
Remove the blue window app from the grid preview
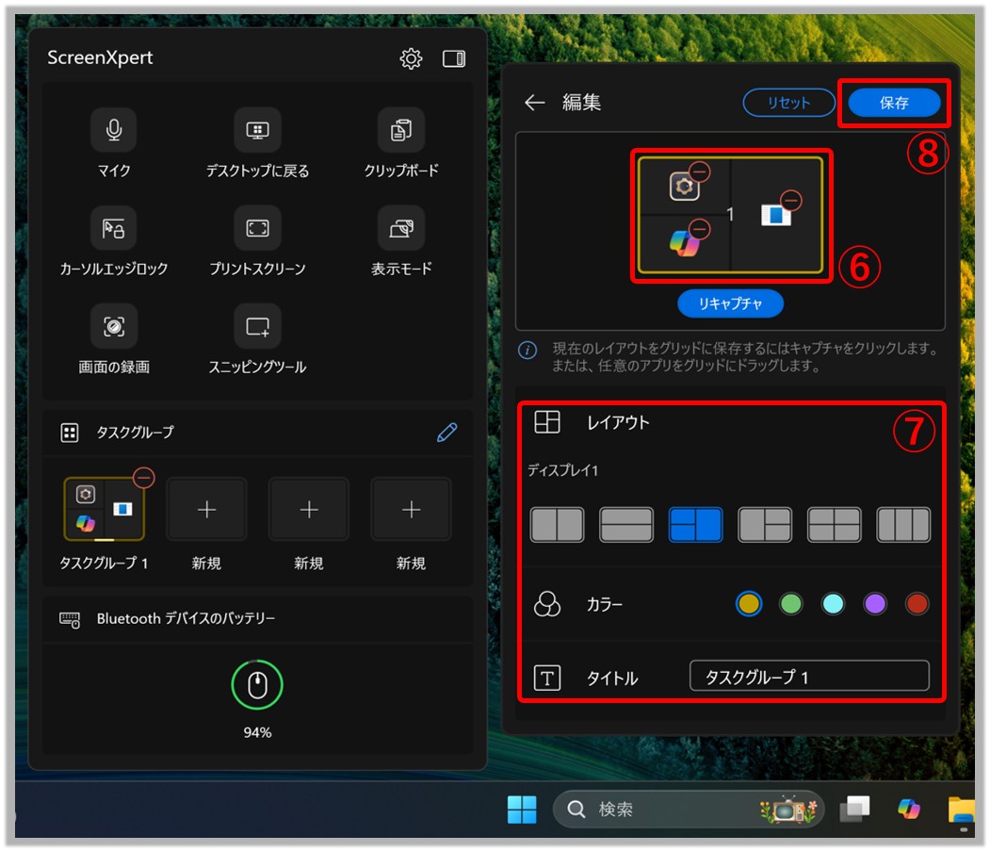point(791,201)
